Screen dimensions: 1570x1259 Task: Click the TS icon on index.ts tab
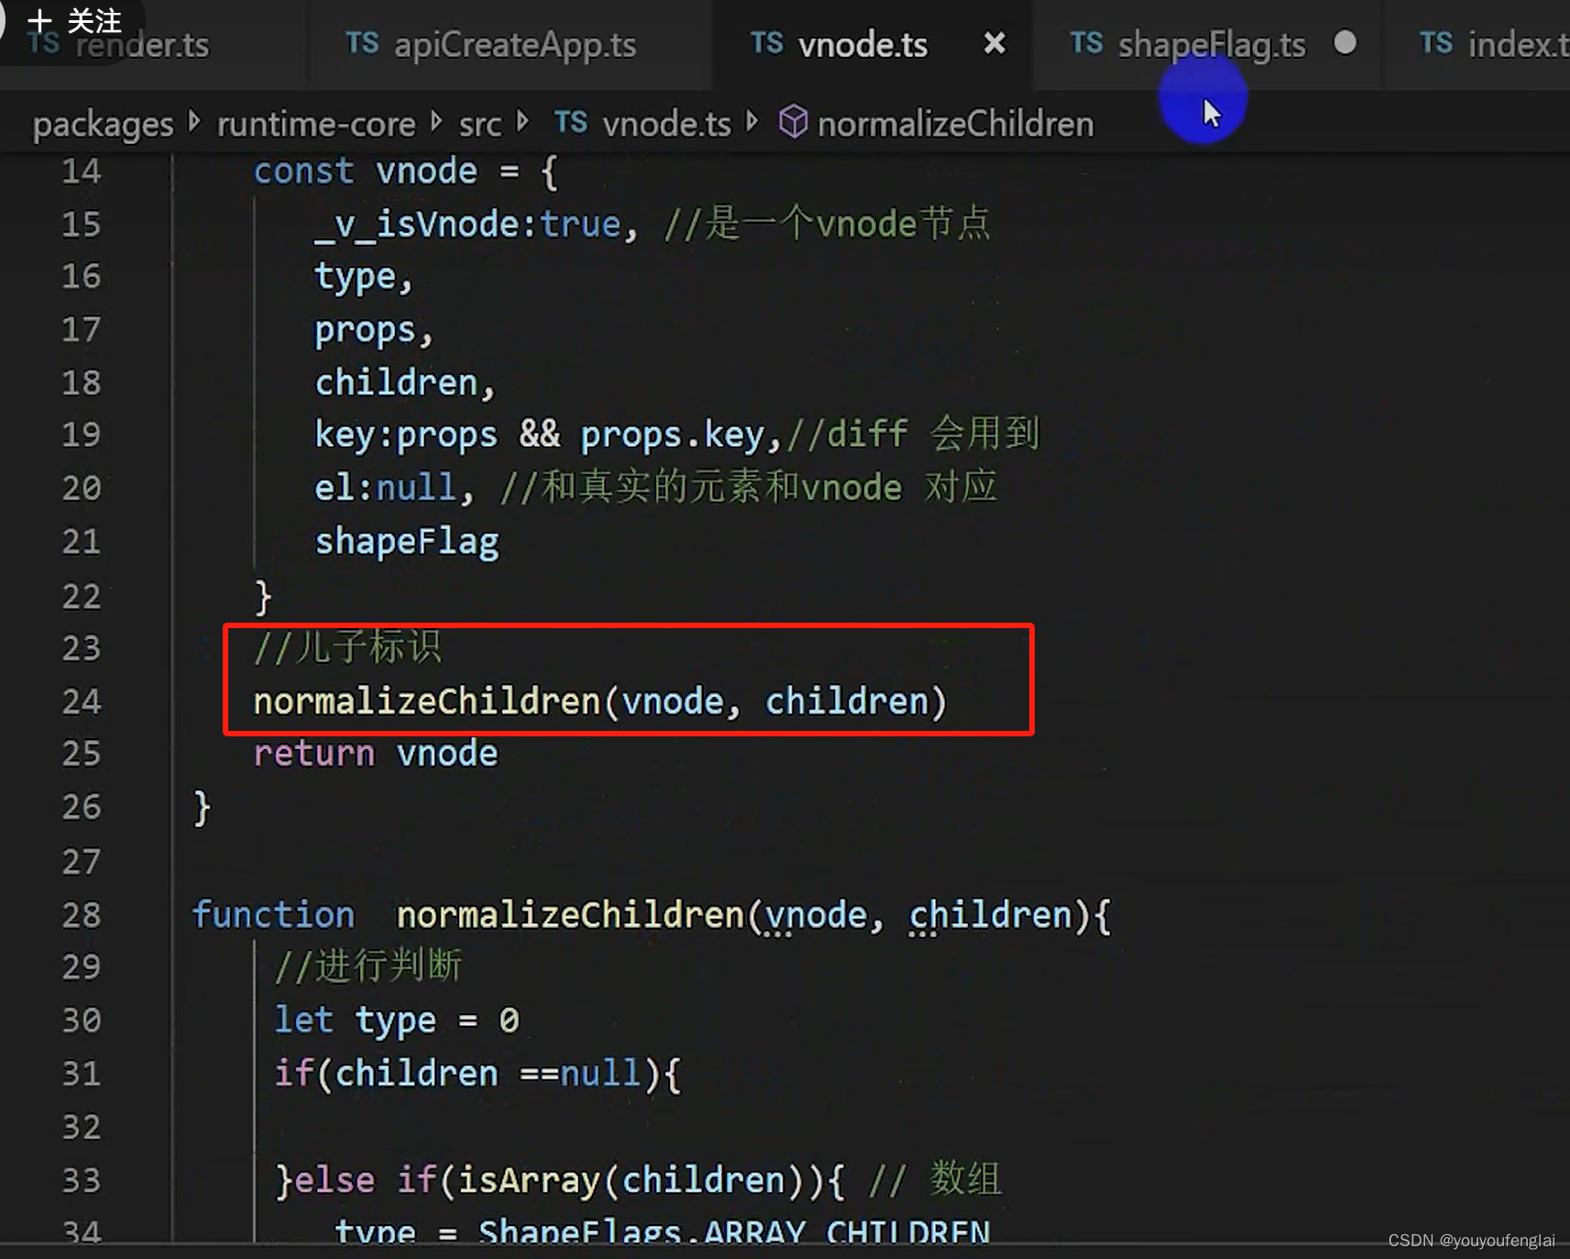(x=1436, y=42)
